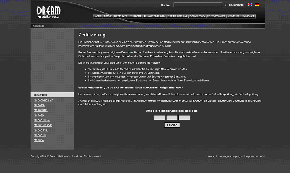Open the PLAGIAT MELDEN menu item
290x173 pixels.
(155, 17)
